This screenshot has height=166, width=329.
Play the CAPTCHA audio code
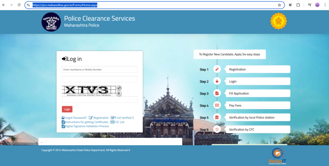119,94
